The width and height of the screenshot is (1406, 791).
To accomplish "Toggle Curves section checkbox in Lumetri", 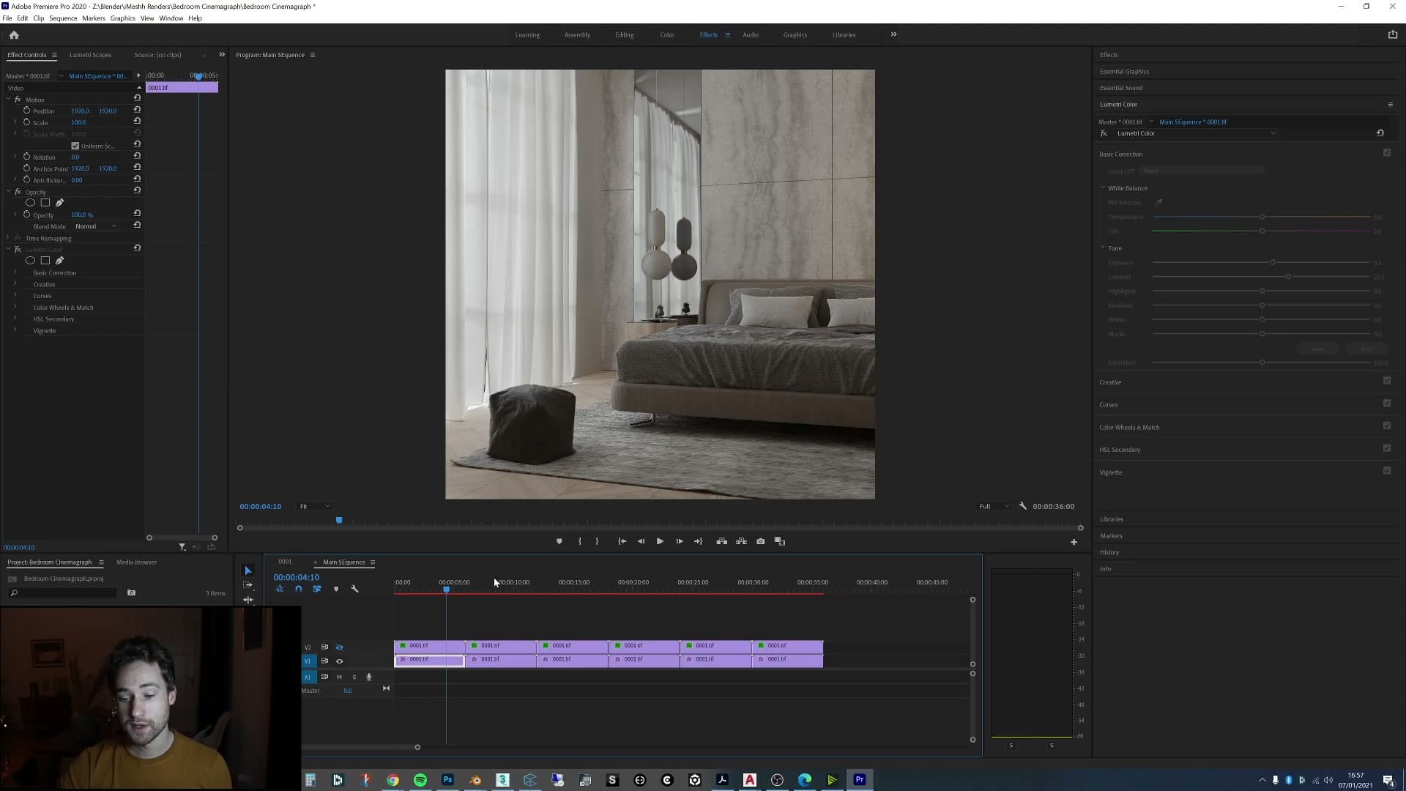I will (x=1387, y=404).
